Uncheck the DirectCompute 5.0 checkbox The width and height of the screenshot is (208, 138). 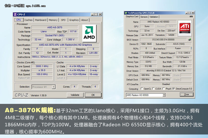tap(174, 89)
